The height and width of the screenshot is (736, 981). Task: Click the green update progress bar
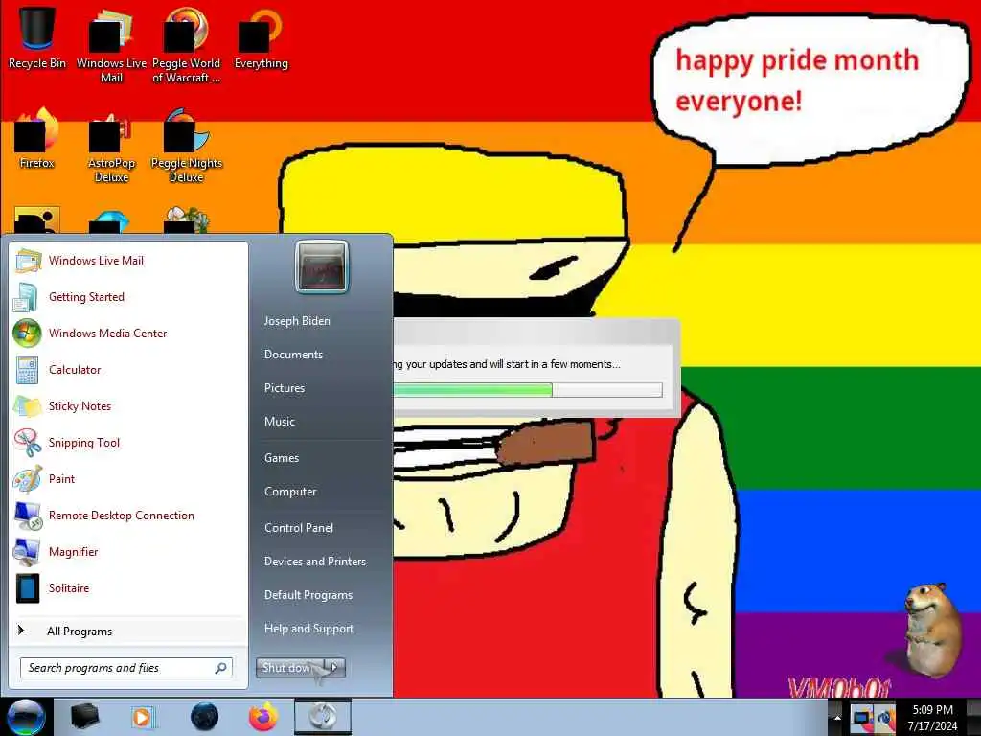click(x=528, y=391)
